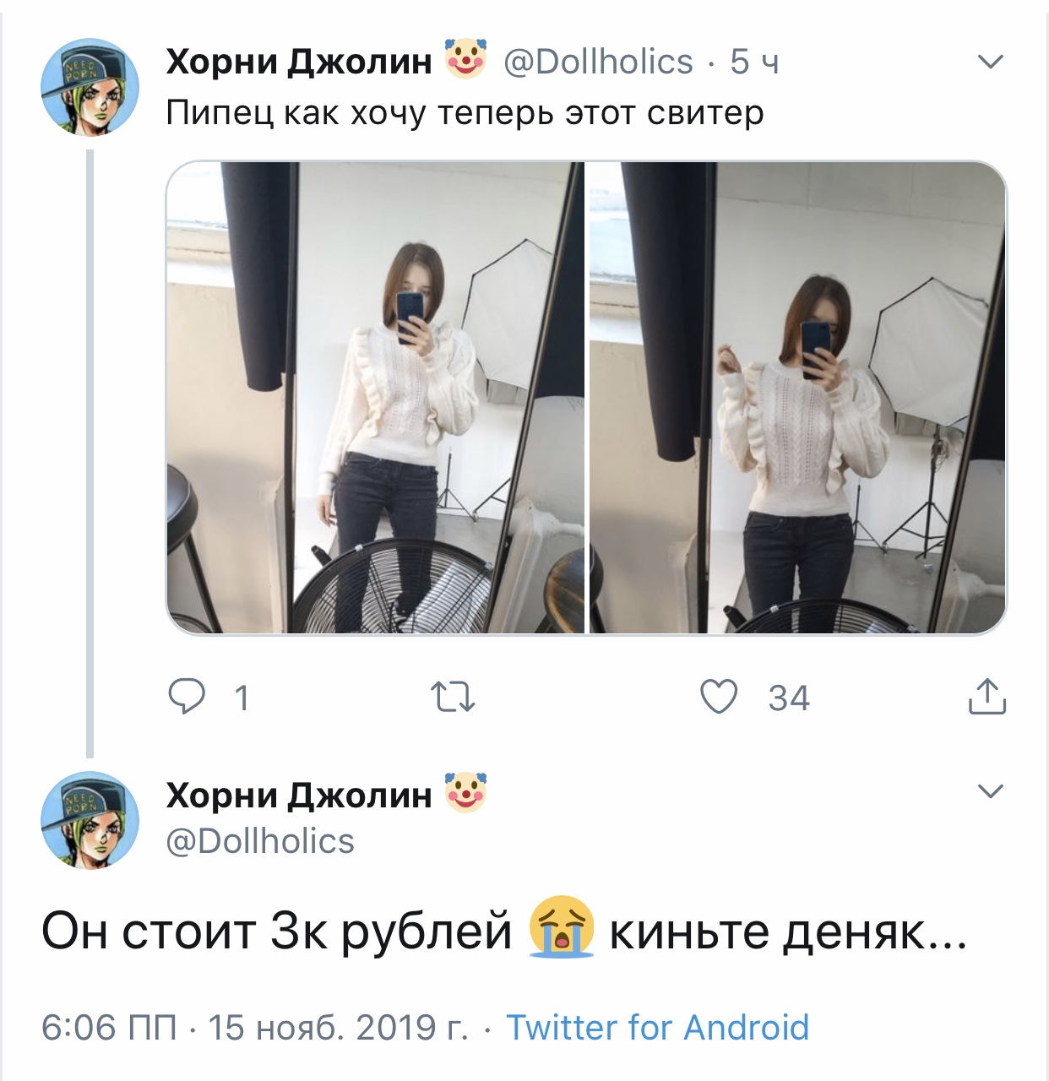Click @Dollholics handle under second name
The height and width of the screenshot is (1081, 1049).
tap(260, 841)
